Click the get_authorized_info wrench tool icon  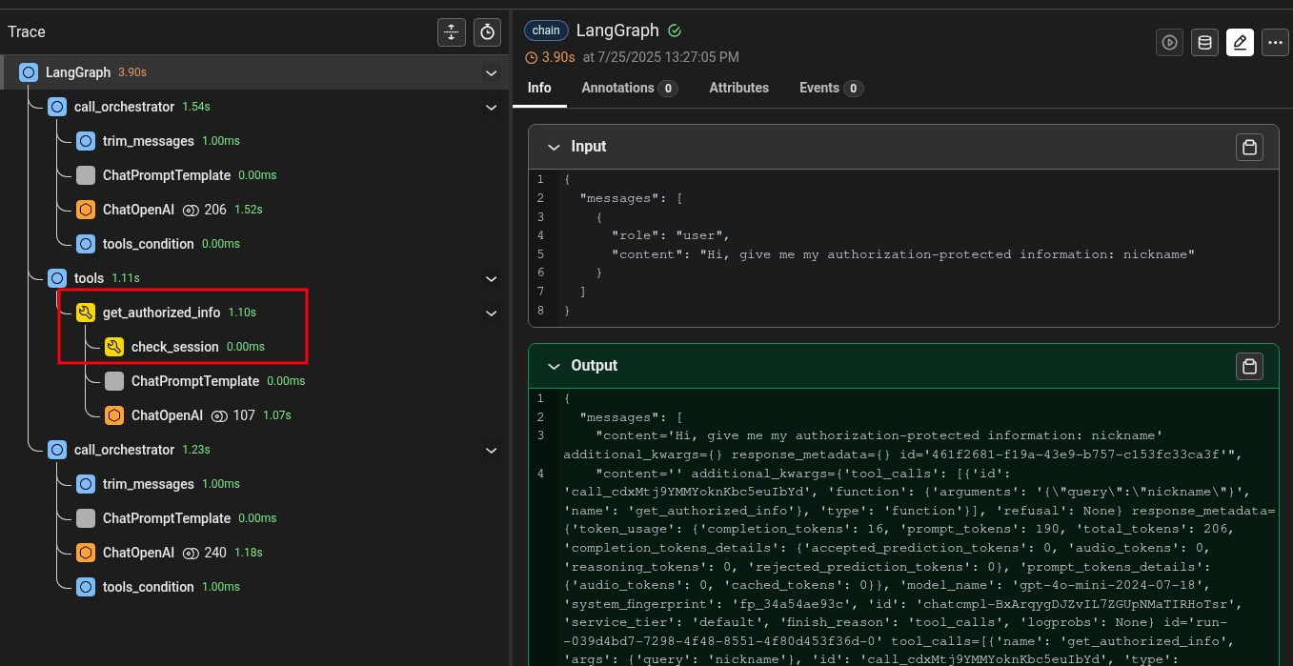tap(86, 313)
